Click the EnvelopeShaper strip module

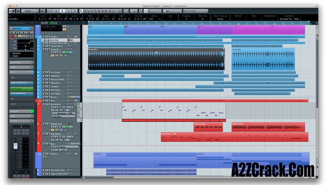tap(21, 94)
